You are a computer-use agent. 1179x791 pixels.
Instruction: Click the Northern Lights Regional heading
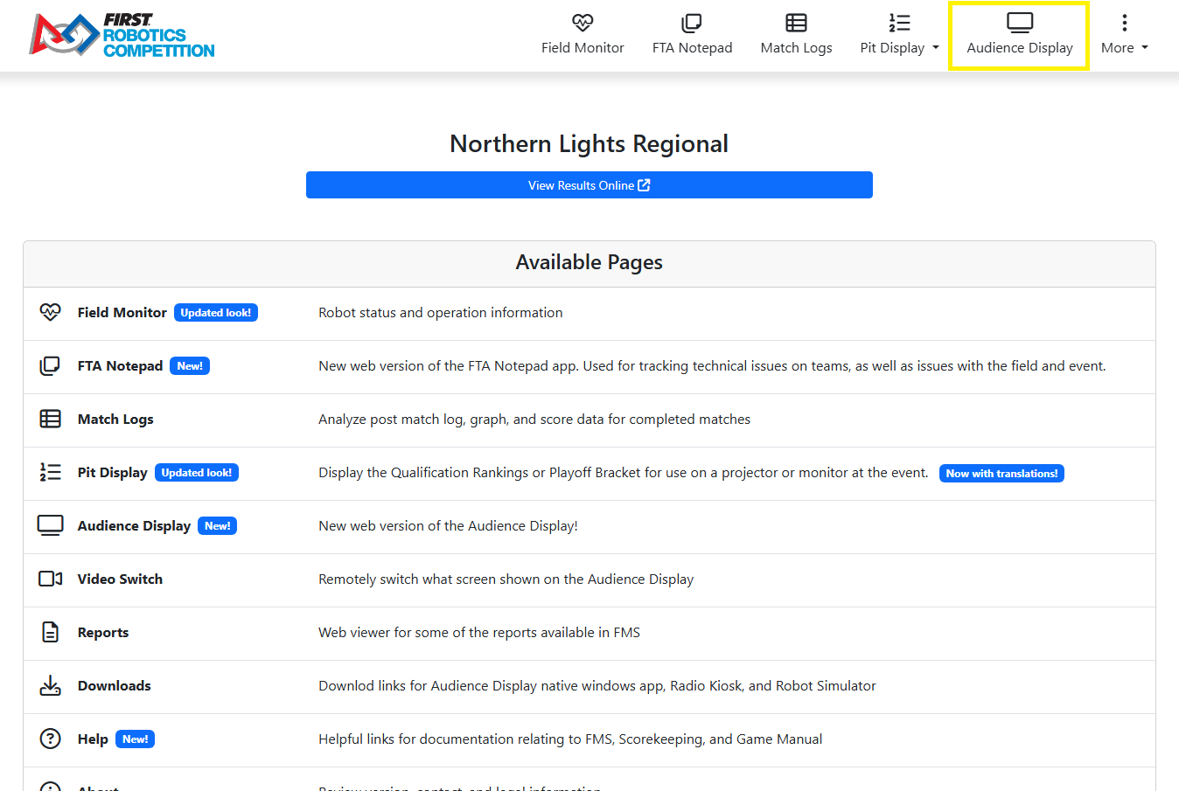pos(589,143)
